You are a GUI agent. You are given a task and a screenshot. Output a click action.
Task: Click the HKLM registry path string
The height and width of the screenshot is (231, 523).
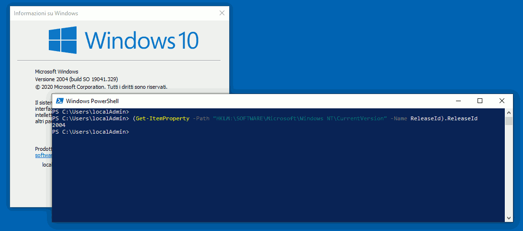(300, 118)
